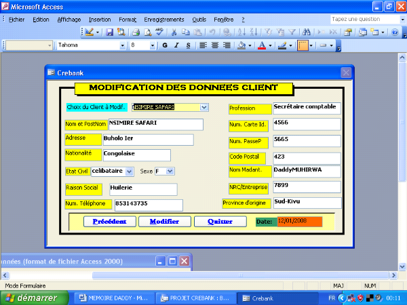Click Filter by Selection icon
This screenshot has height=305, width=407.
(268, 32)
